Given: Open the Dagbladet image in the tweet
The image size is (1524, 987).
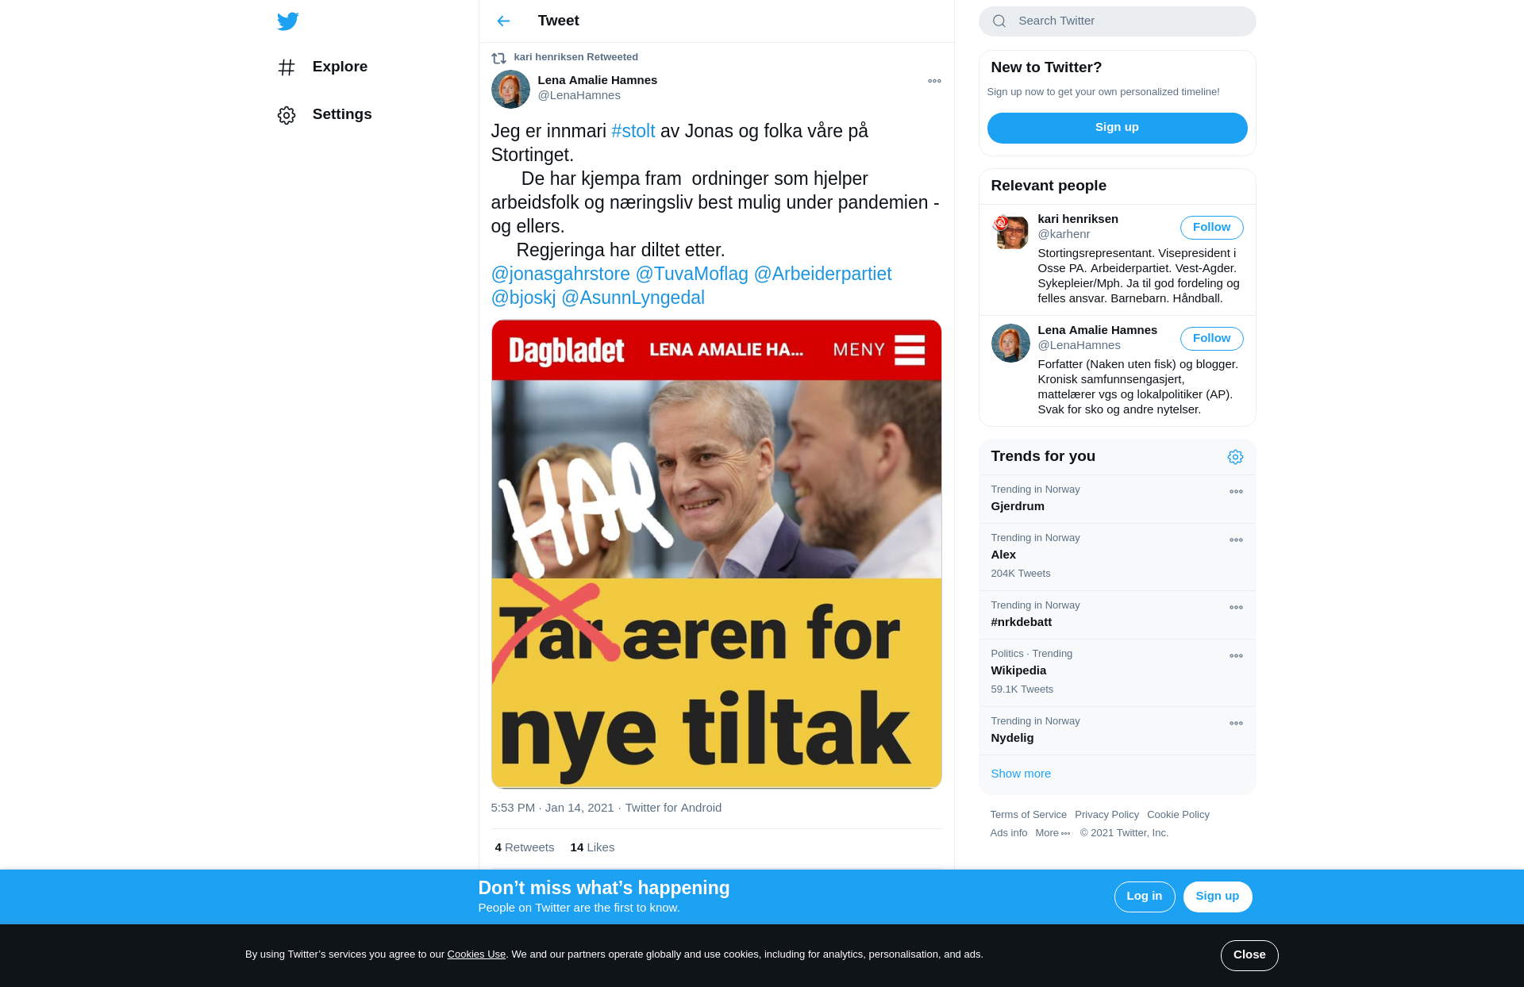Looking at the screenshot, I should coord(716,554).
